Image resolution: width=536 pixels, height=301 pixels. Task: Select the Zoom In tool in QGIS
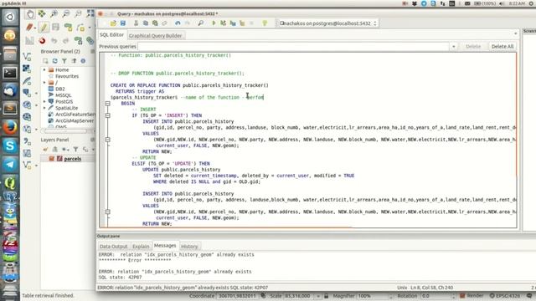(x=54, y=13)
